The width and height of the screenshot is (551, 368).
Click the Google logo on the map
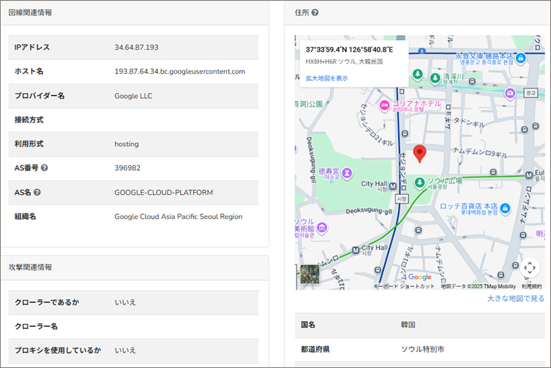pos(419,277)
